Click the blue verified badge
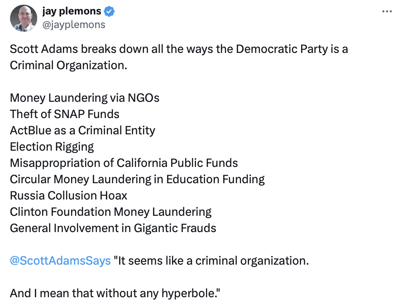This screenshot has width=402, height=304. (109, 12)
